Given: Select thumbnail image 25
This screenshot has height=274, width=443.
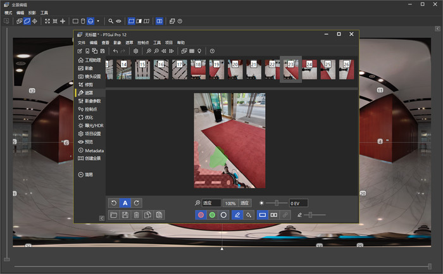Looking at the screenshot, I should [328, 69].
